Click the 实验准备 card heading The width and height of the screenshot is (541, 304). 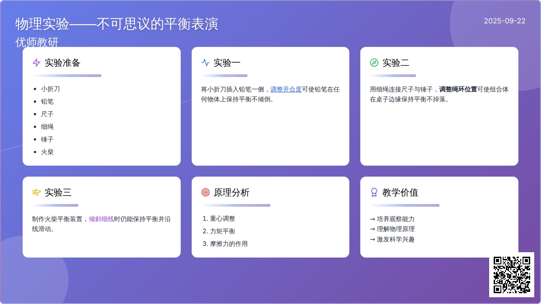63,63
